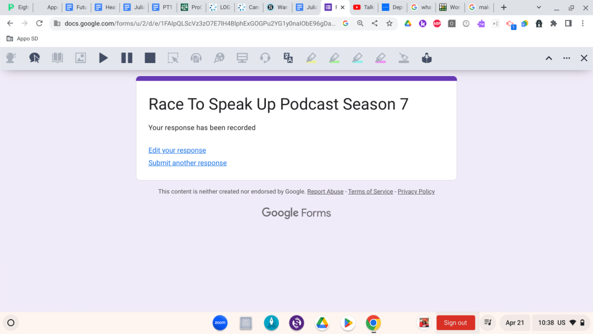Open the ChromeOS launcher
This screenshot has height=334, width=593.
click(x=11, y=323)
